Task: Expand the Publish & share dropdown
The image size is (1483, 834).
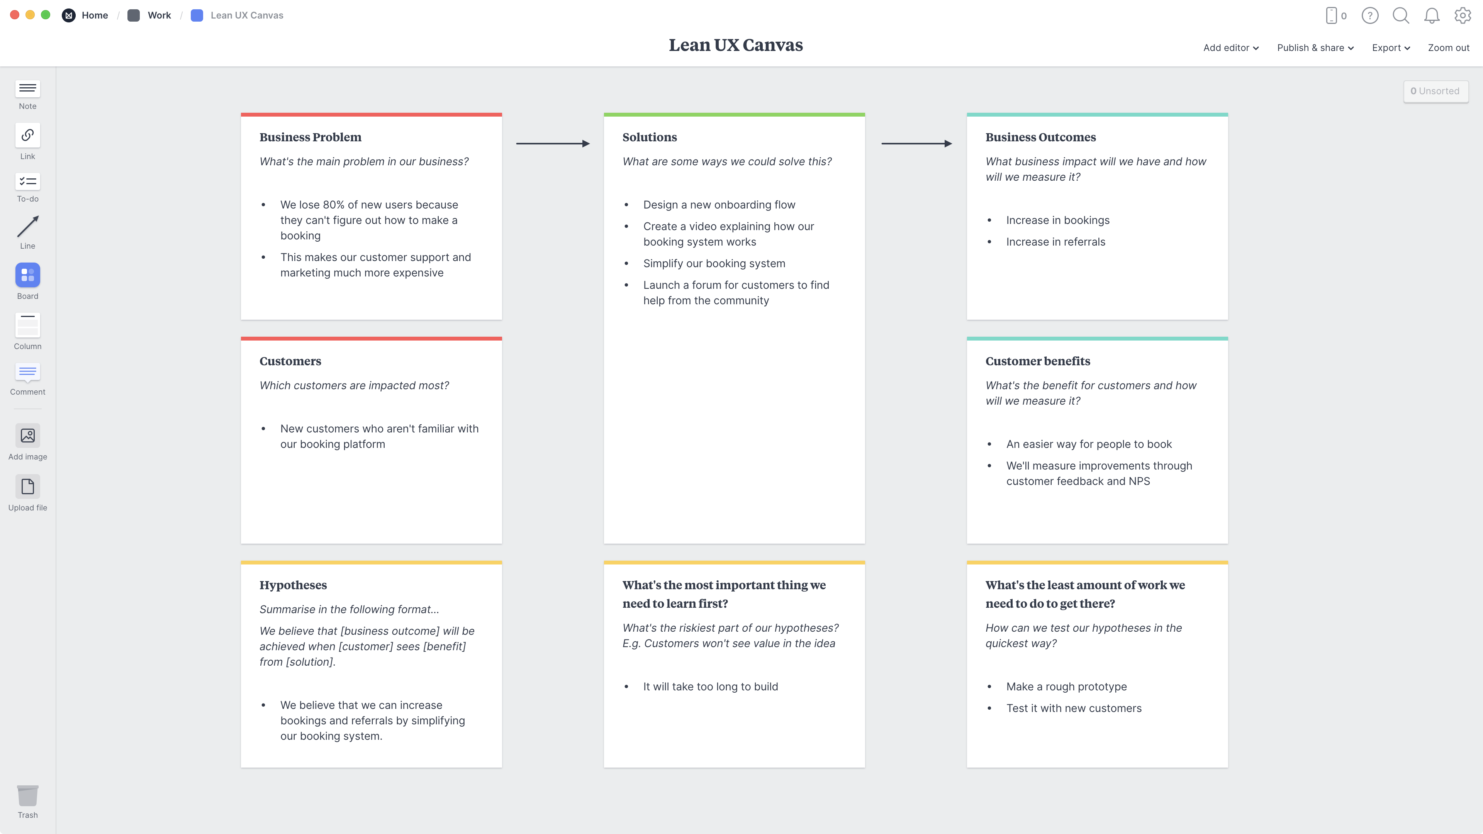Action: 1315,48
